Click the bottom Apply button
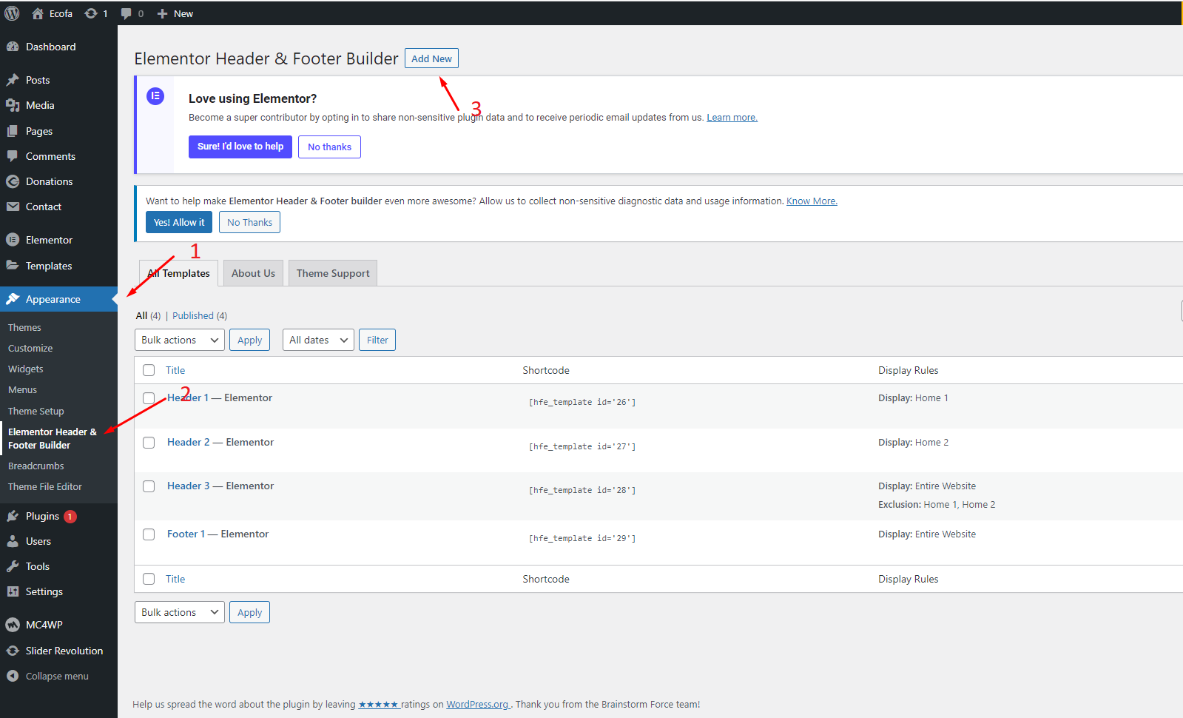 coord(249,612)
